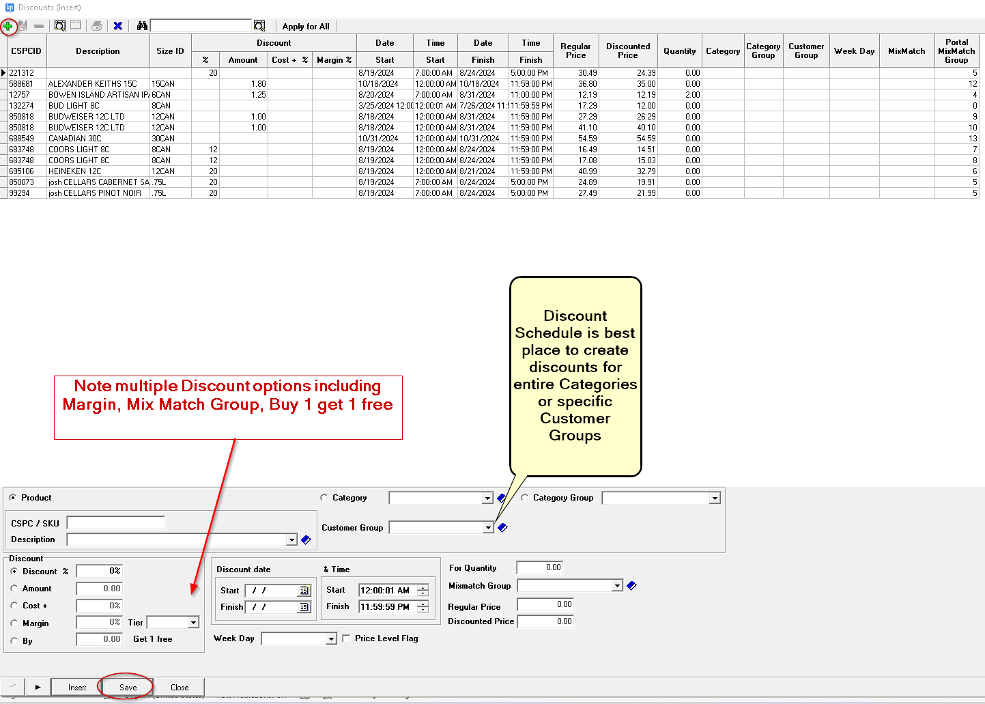Screen dimensions: 985x704
Task: Click the lookup icon right of search box
Action: (259, 26)
